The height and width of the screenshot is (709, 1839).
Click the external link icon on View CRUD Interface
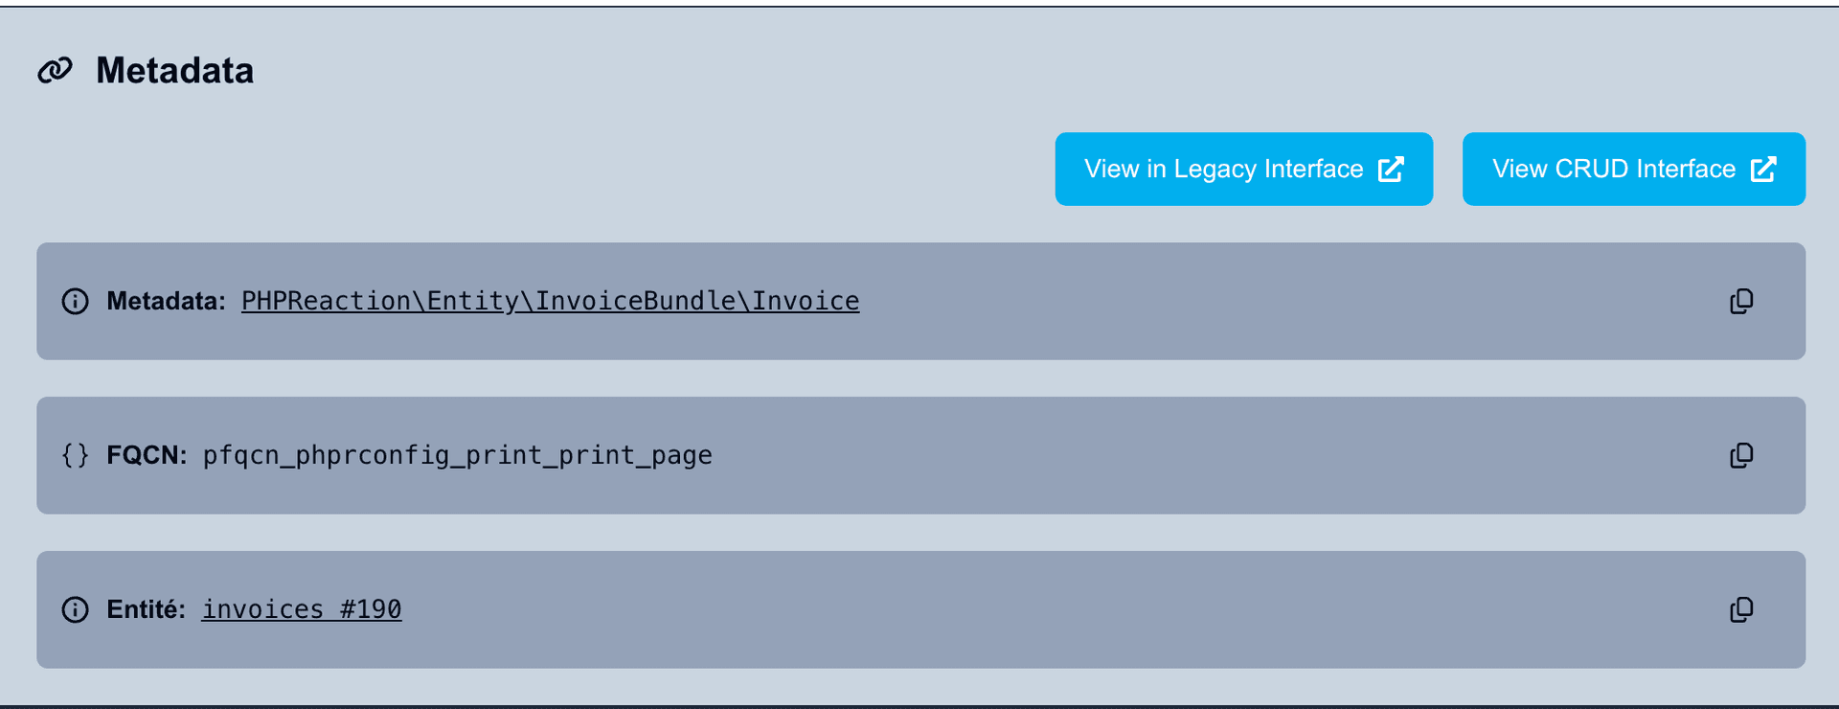click(x=1763, y=169)
